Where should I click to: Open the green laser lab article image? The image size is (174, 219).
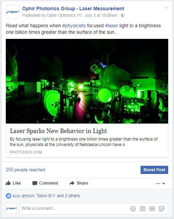(87, 81)
